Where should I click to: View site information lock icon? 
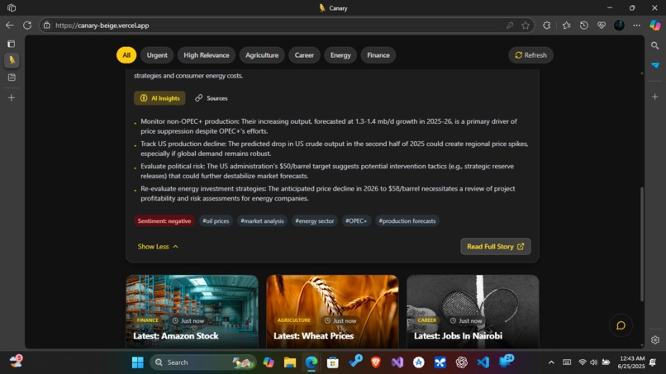pos(47,26)
